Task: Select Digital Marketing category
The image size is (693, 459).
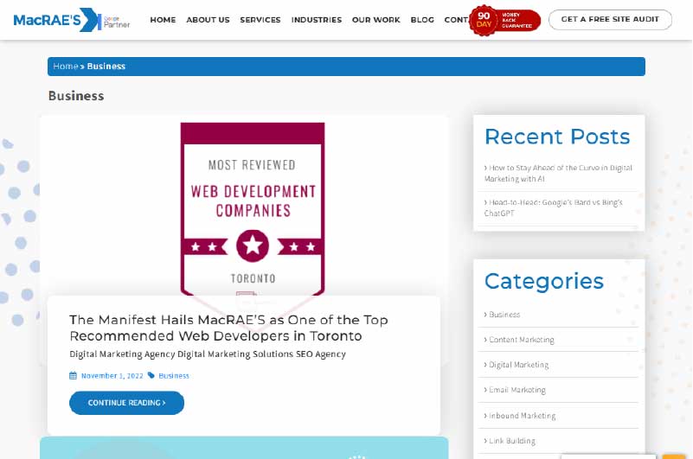Action: (518, 365)
